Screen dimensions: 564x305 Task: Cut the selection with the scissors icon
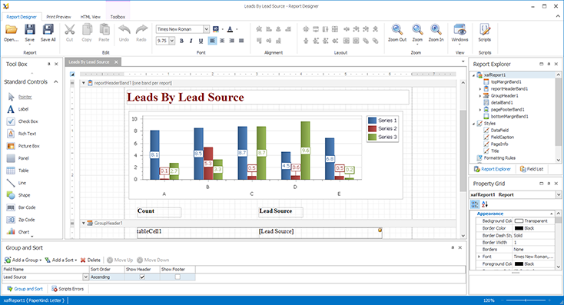[69, 30]
